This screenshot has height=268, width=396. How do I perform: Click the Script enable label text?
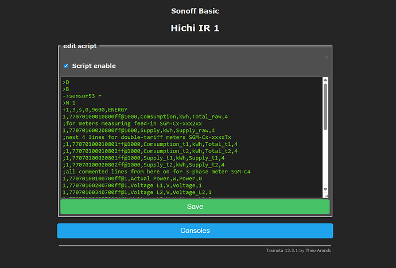tap(94, 66)
